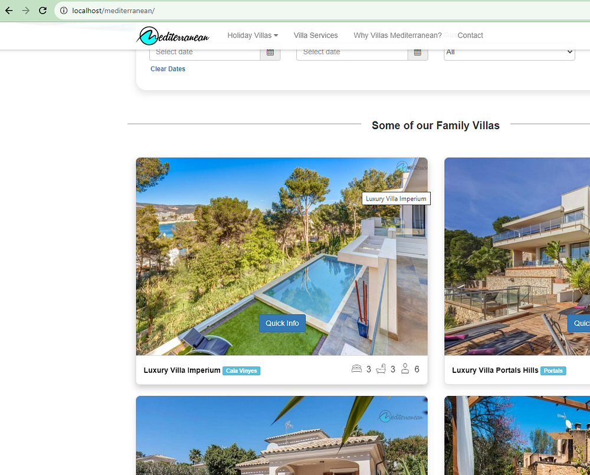590x475 pixels.
Task: Expand the Holiday Villas dropdown menu
Action: pyautogui.click(x=253, y=35)
